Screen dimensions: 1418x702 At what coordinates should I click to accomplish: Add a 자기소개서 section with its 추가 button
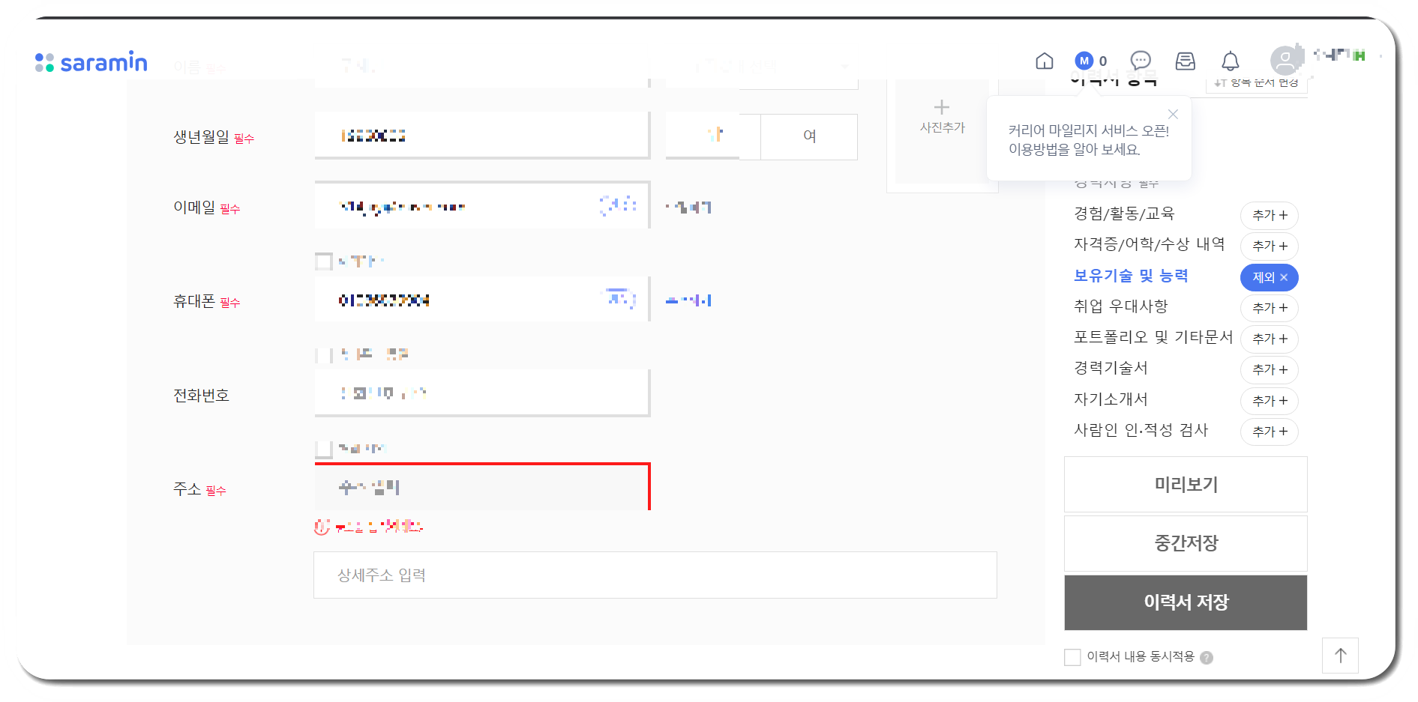1269,401
